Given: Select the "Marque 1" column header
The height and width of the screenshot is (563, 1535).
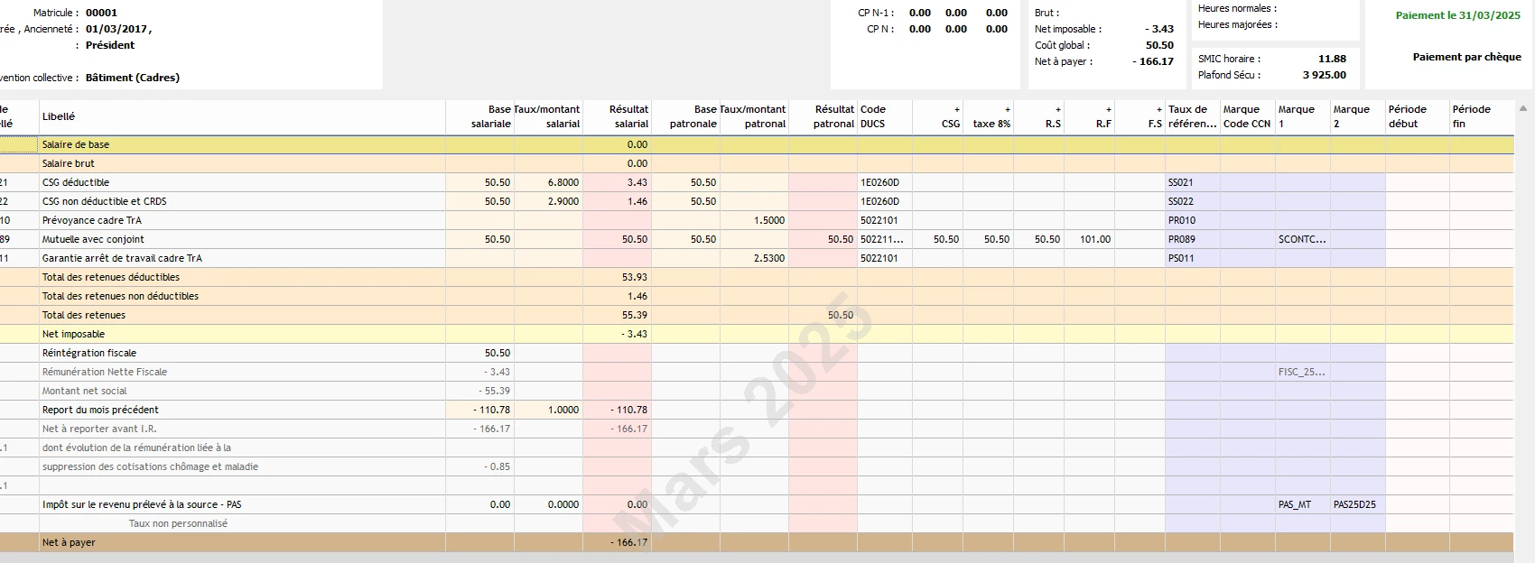Looking at the screenshot, I should (x=1302, y=117).
